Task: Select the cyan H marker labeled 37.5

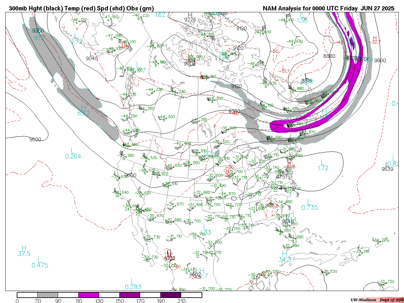Action: [24, 248]
